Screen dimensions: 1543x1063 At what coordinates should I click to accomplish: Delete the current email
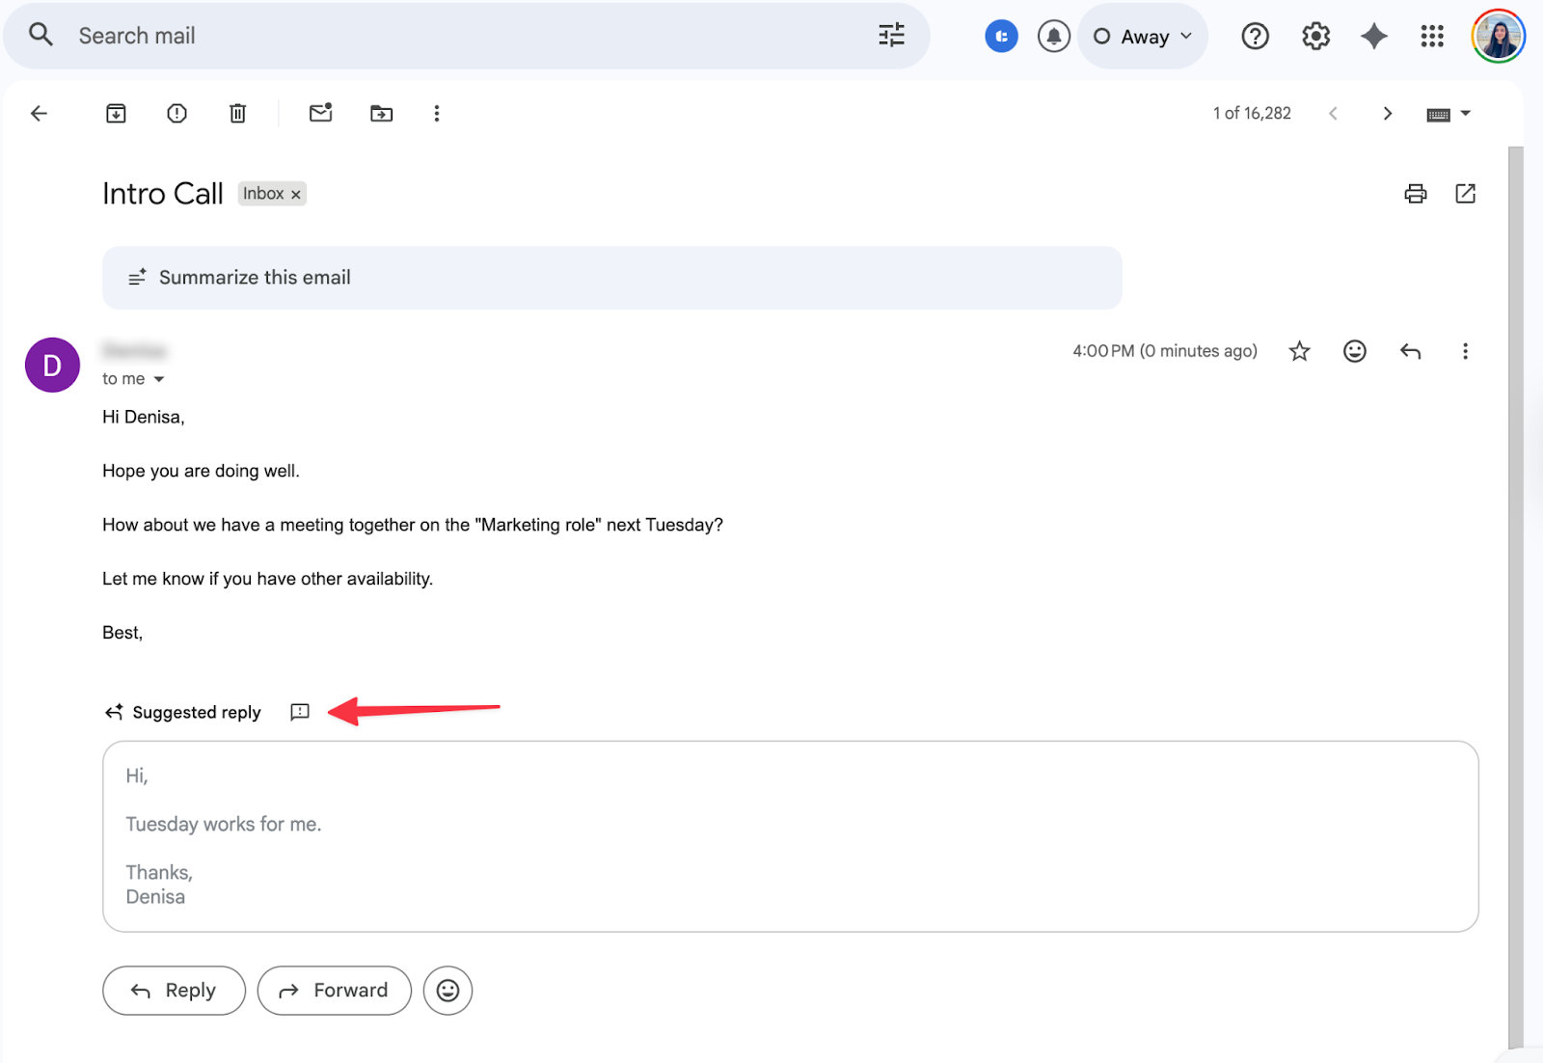click(x=237, y=113)
